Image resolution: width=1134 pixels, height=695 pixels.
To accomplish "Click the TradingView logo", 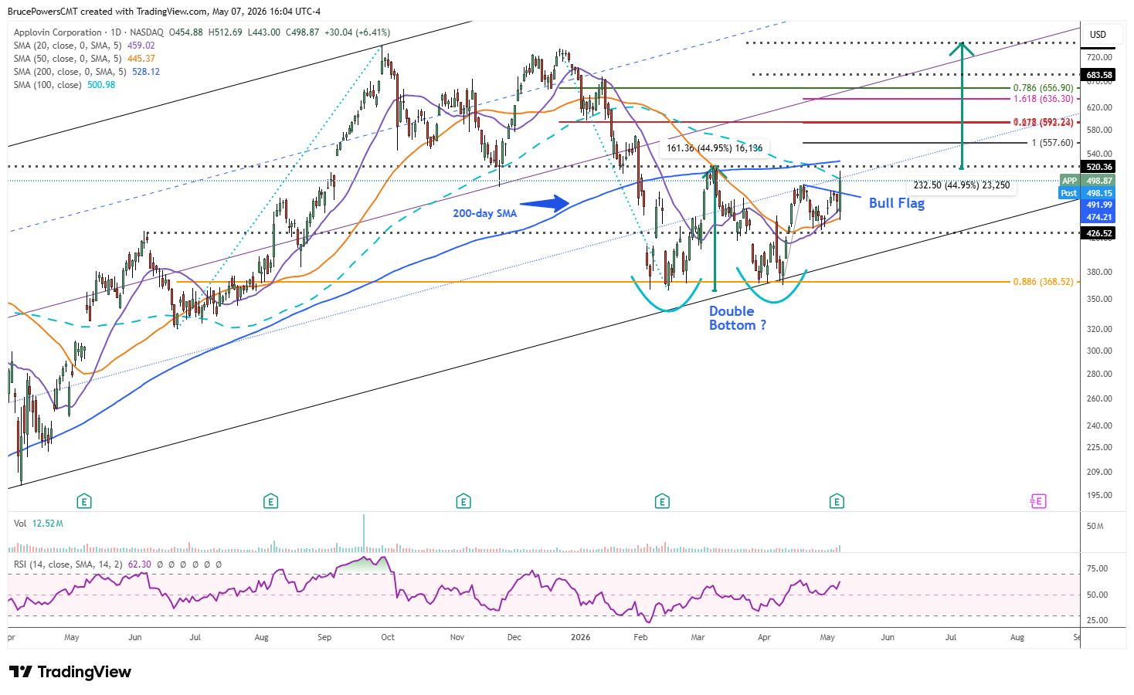I will 70,672.
